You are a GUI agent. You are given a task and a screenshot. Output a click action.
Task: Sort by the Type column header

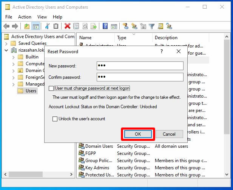(134, 38)
